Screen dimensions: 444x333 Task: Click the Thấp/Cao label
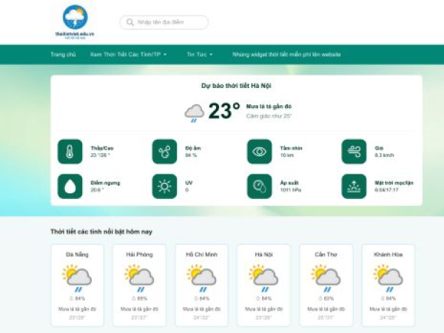point(102,148)
